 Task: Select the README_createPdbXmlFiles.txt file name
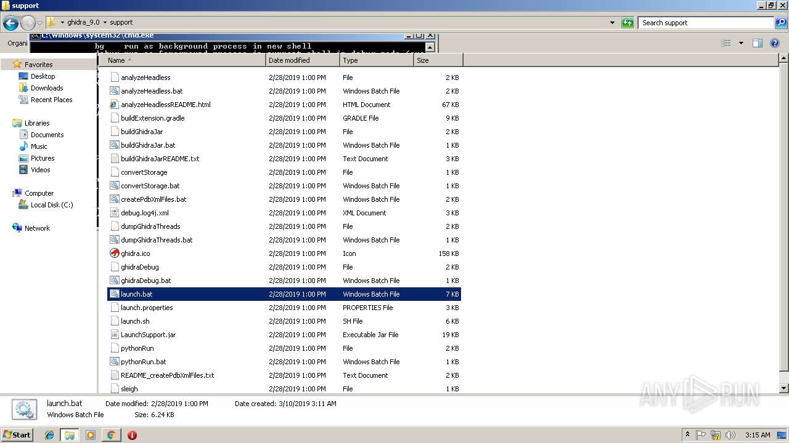point(168,375)
